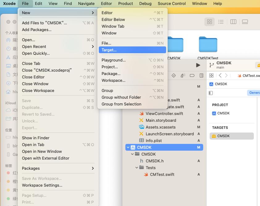Viewport: 260px width, 206px height.
Task: Click the source control branch icon
Action: pos(212,65)
